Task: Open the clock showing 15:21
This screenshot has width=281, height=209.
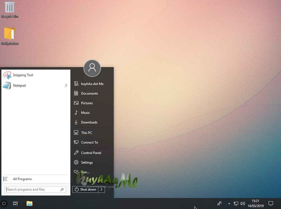Action: [x=256, y=204]
